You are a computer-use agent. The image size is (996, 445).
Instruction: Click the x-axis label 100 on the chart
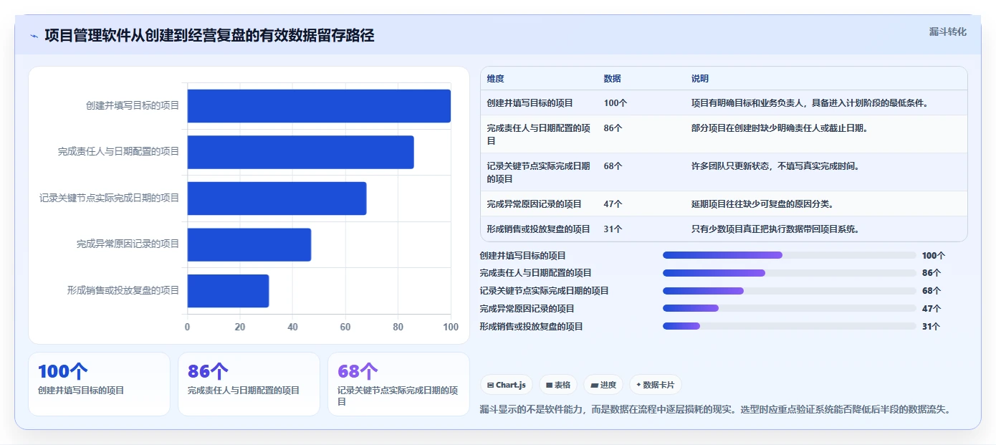451,327
